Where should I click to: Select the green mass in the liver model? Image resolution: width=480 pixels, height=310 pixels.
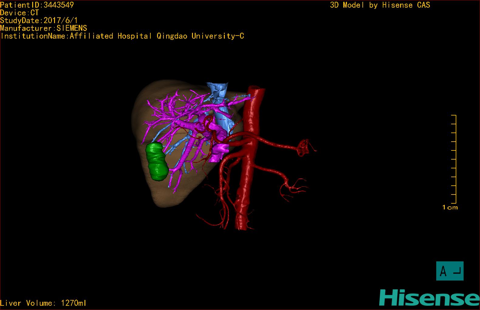coord(157,162)
